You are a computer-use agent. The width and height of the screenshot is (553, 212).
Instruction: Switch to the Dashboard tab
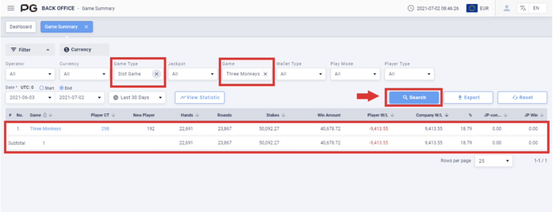(21, 27)
